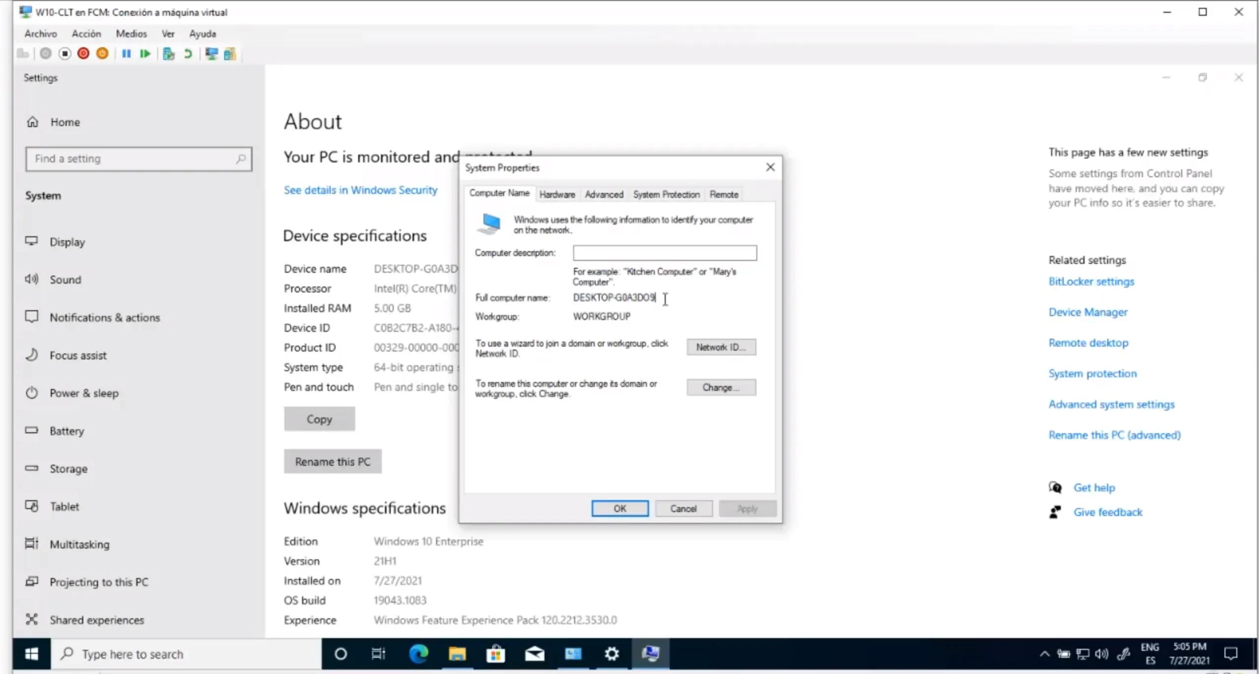Click the Network ID... button
The width and height of the screenshot is (1259, 674).
click(721, 347)
